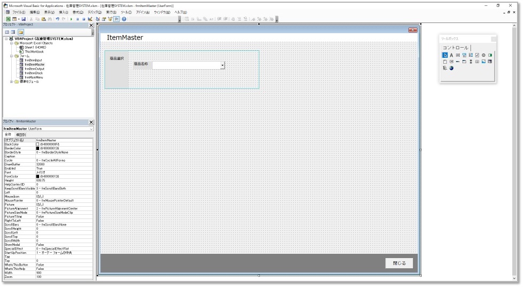Click the 閉じる button on the form
This screenshot has height=287, width=523.
[x=399, y=263]
